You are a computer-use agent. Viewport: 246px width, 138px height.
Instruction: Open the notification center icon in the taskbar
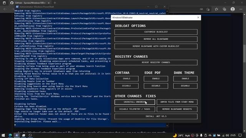point(240,135)
